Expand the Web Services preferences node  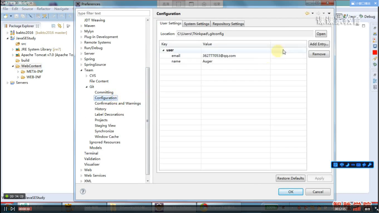point(81,176)
